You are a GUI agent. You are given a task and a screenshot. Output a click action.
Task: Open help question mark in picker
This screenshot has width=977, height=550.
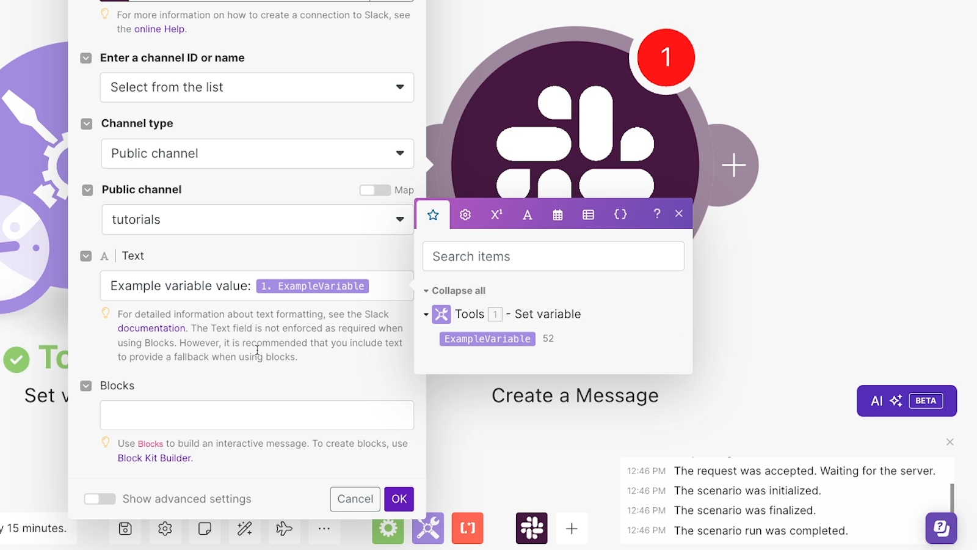pyautogui.click(x=657, y=213)
